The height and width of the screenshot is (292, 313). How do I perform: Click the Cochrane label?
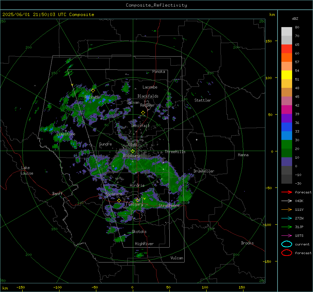point(114,194)
